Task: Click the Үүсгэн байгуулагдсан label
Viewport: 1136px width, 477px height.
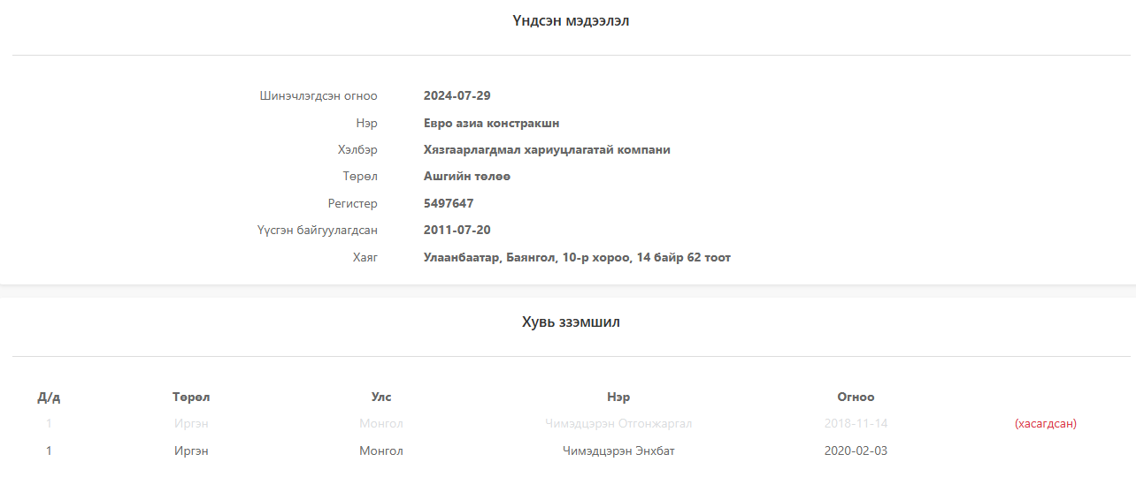Action: click(318, 231)
